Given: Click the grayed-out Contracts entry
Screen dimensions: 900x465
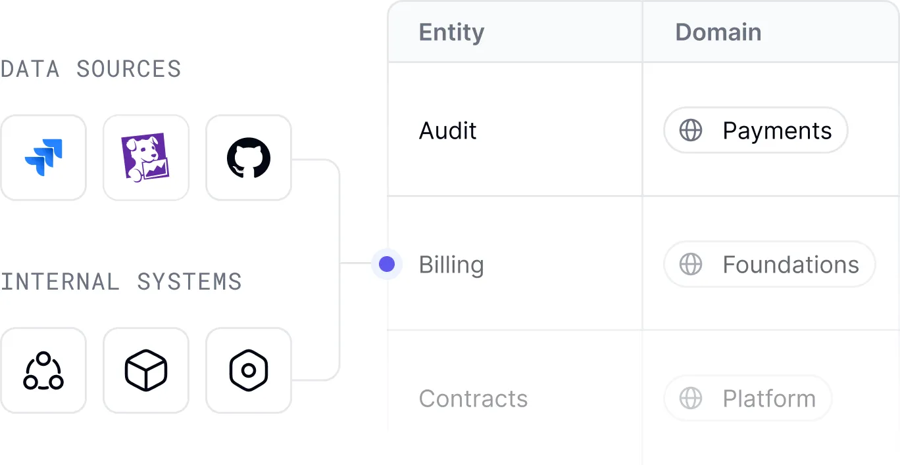Looking at the screenshot, I should (474, 398).
